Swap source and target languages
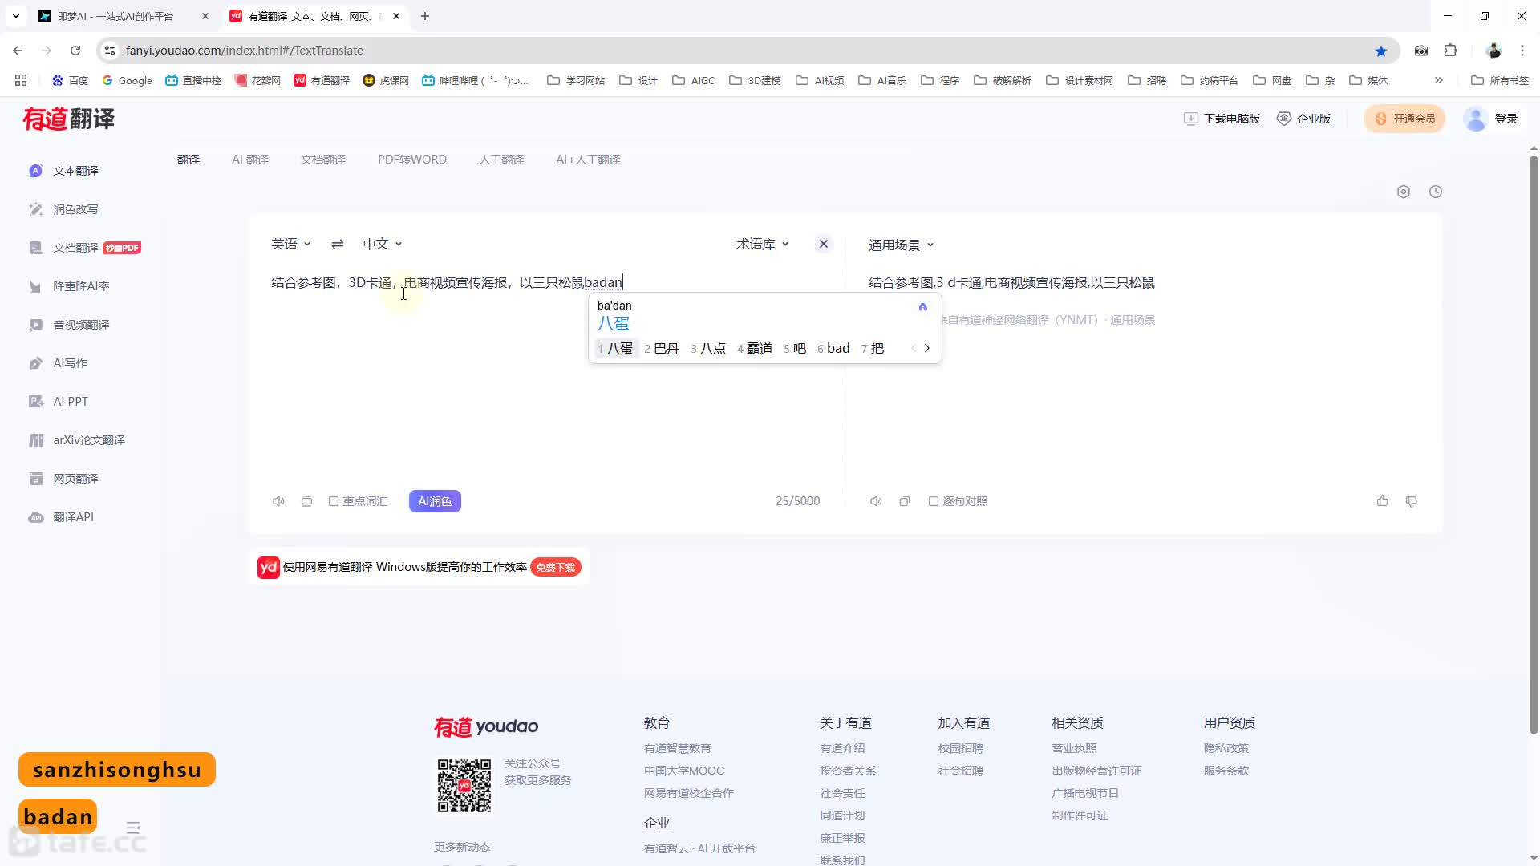 [x=338, y=244]
